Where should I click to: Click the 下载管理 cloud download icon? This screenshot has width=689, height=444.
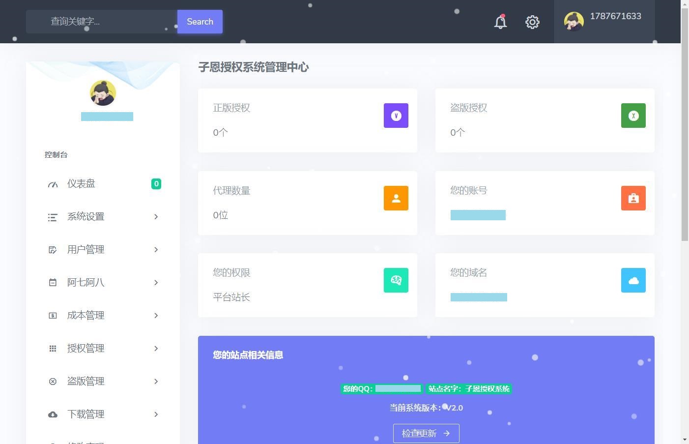pyautogui.click(x=53, y=414)
